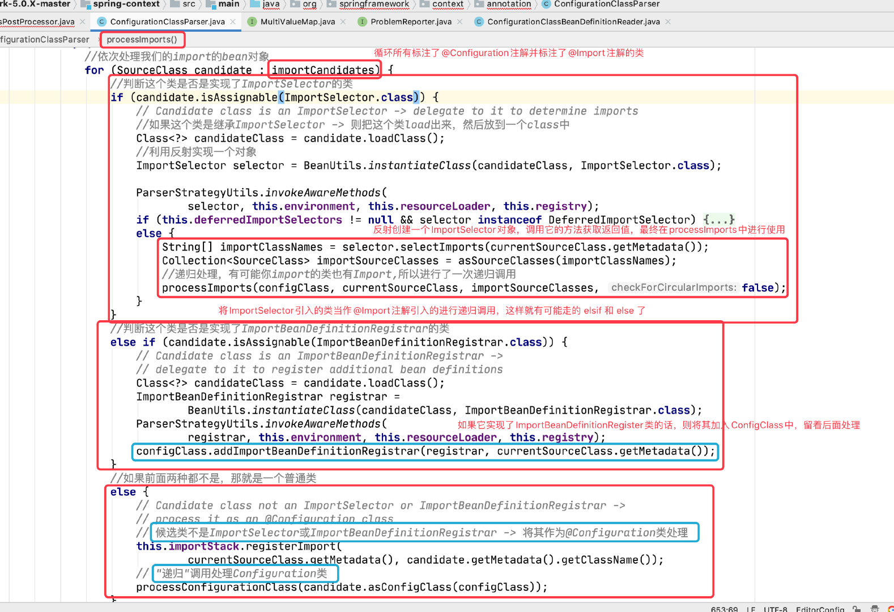Click class icon on ConfigurationClassBeanDefinitionReader.java tab

pos(479,22)
